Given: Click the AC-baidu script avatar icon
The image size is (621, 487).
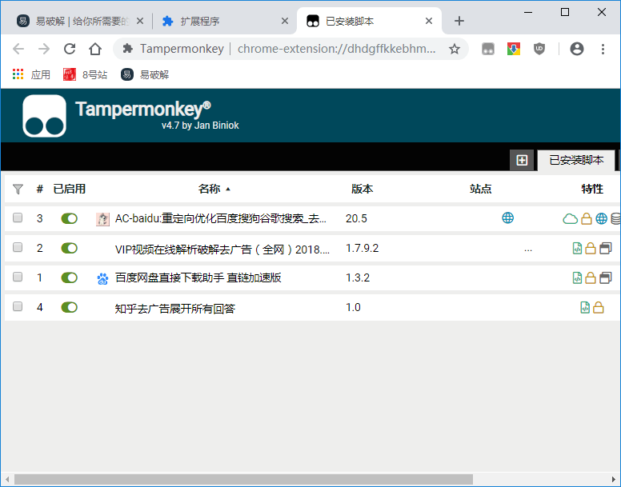Looking at the screenshot, I should 102,219.
